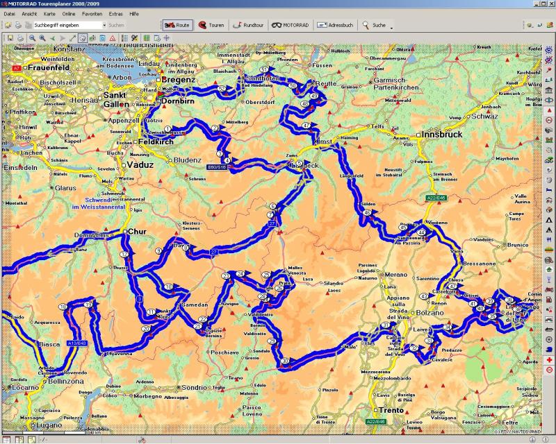556x444 pixels.
Task: Click the printer icon in top toolbar
Action: [18, 25]
